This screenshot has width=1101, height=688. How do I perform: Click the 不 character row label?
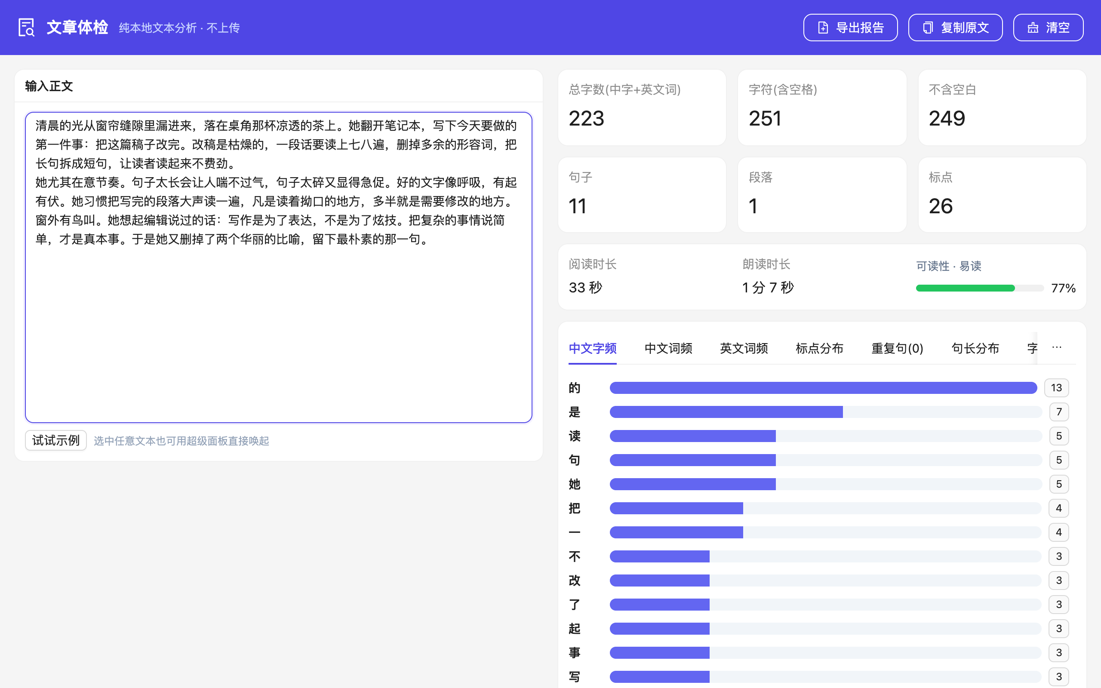click(x=574, y=556)
